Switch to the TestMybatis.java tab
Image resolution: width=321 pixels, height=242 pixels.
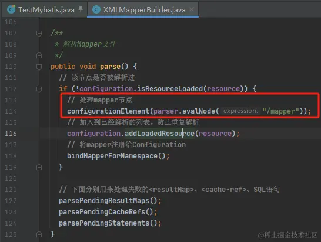(x=46, y=9)
